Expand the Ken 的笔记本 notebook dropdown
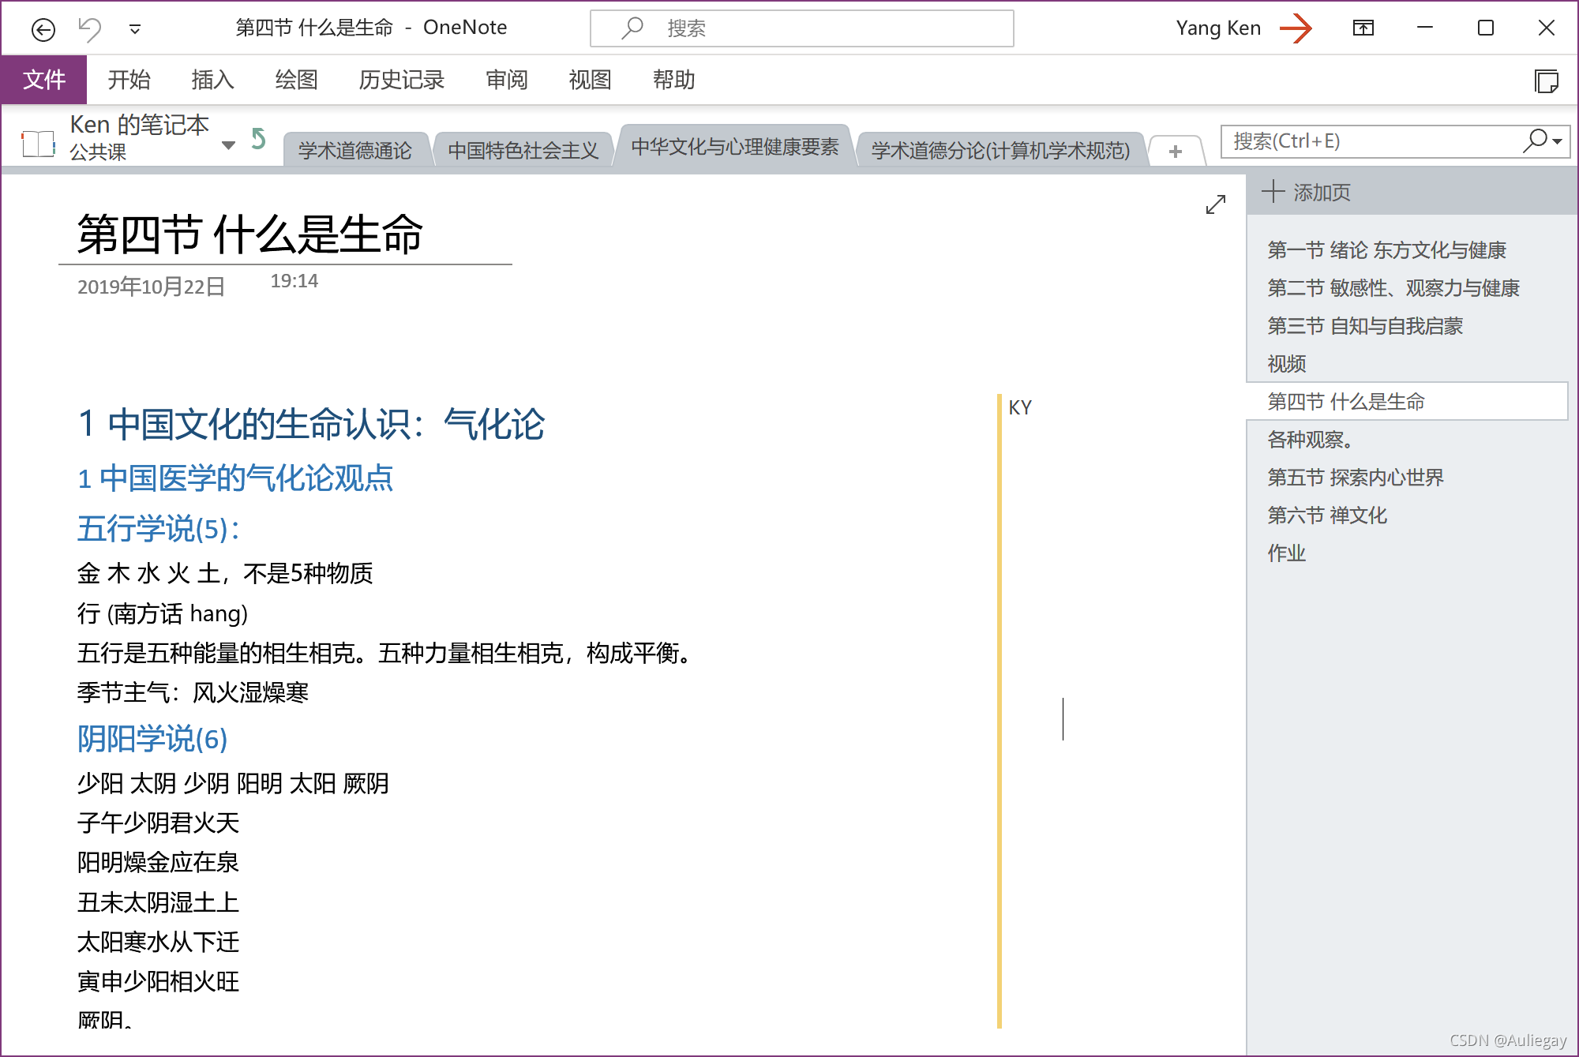Viewport: 1579px width, 1057px height. (x=228, y=144)
